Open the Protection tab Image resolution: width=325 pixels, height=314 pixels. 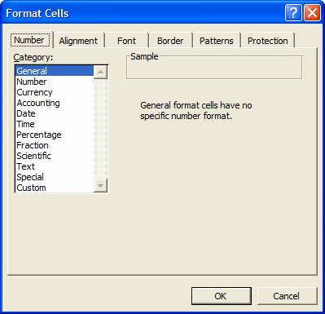[268, 41]
